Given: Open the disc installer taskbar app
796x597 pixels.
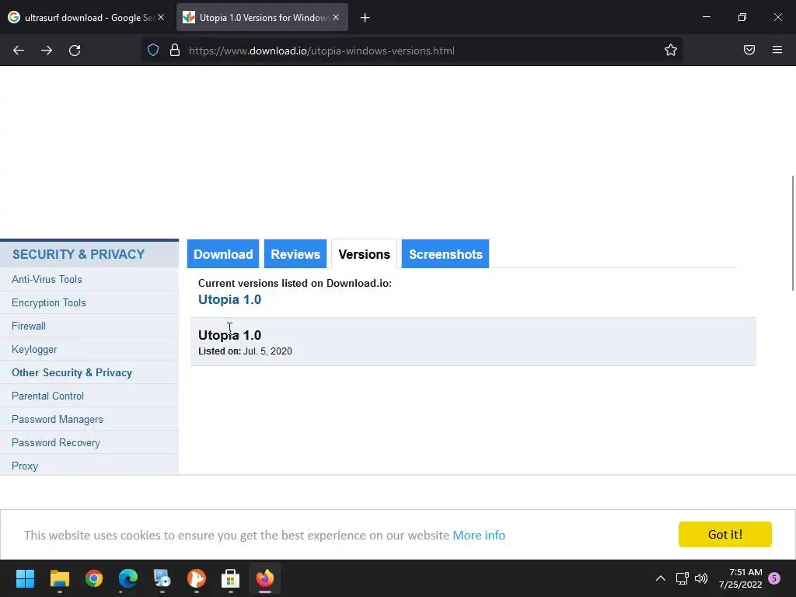Looking at the screenshot, I should pos(162,578).
